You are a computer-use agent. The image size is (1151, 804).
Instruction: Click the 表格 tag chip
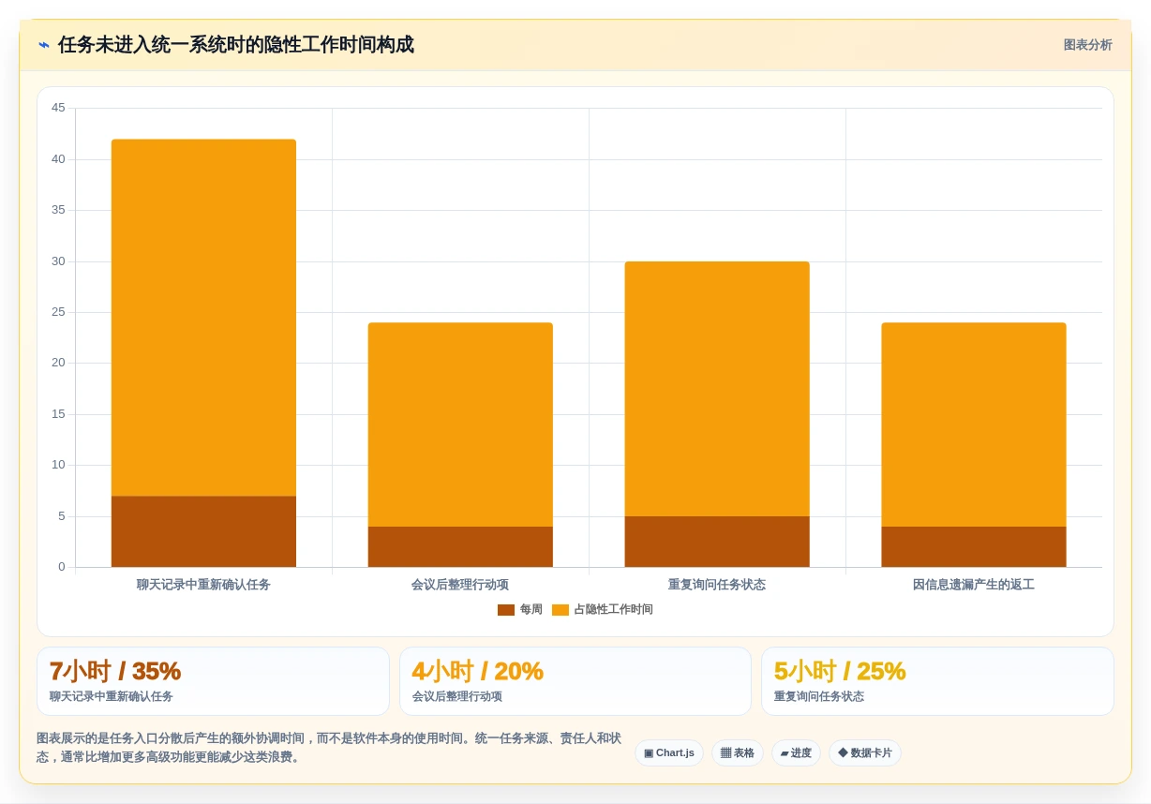[738, 752]
